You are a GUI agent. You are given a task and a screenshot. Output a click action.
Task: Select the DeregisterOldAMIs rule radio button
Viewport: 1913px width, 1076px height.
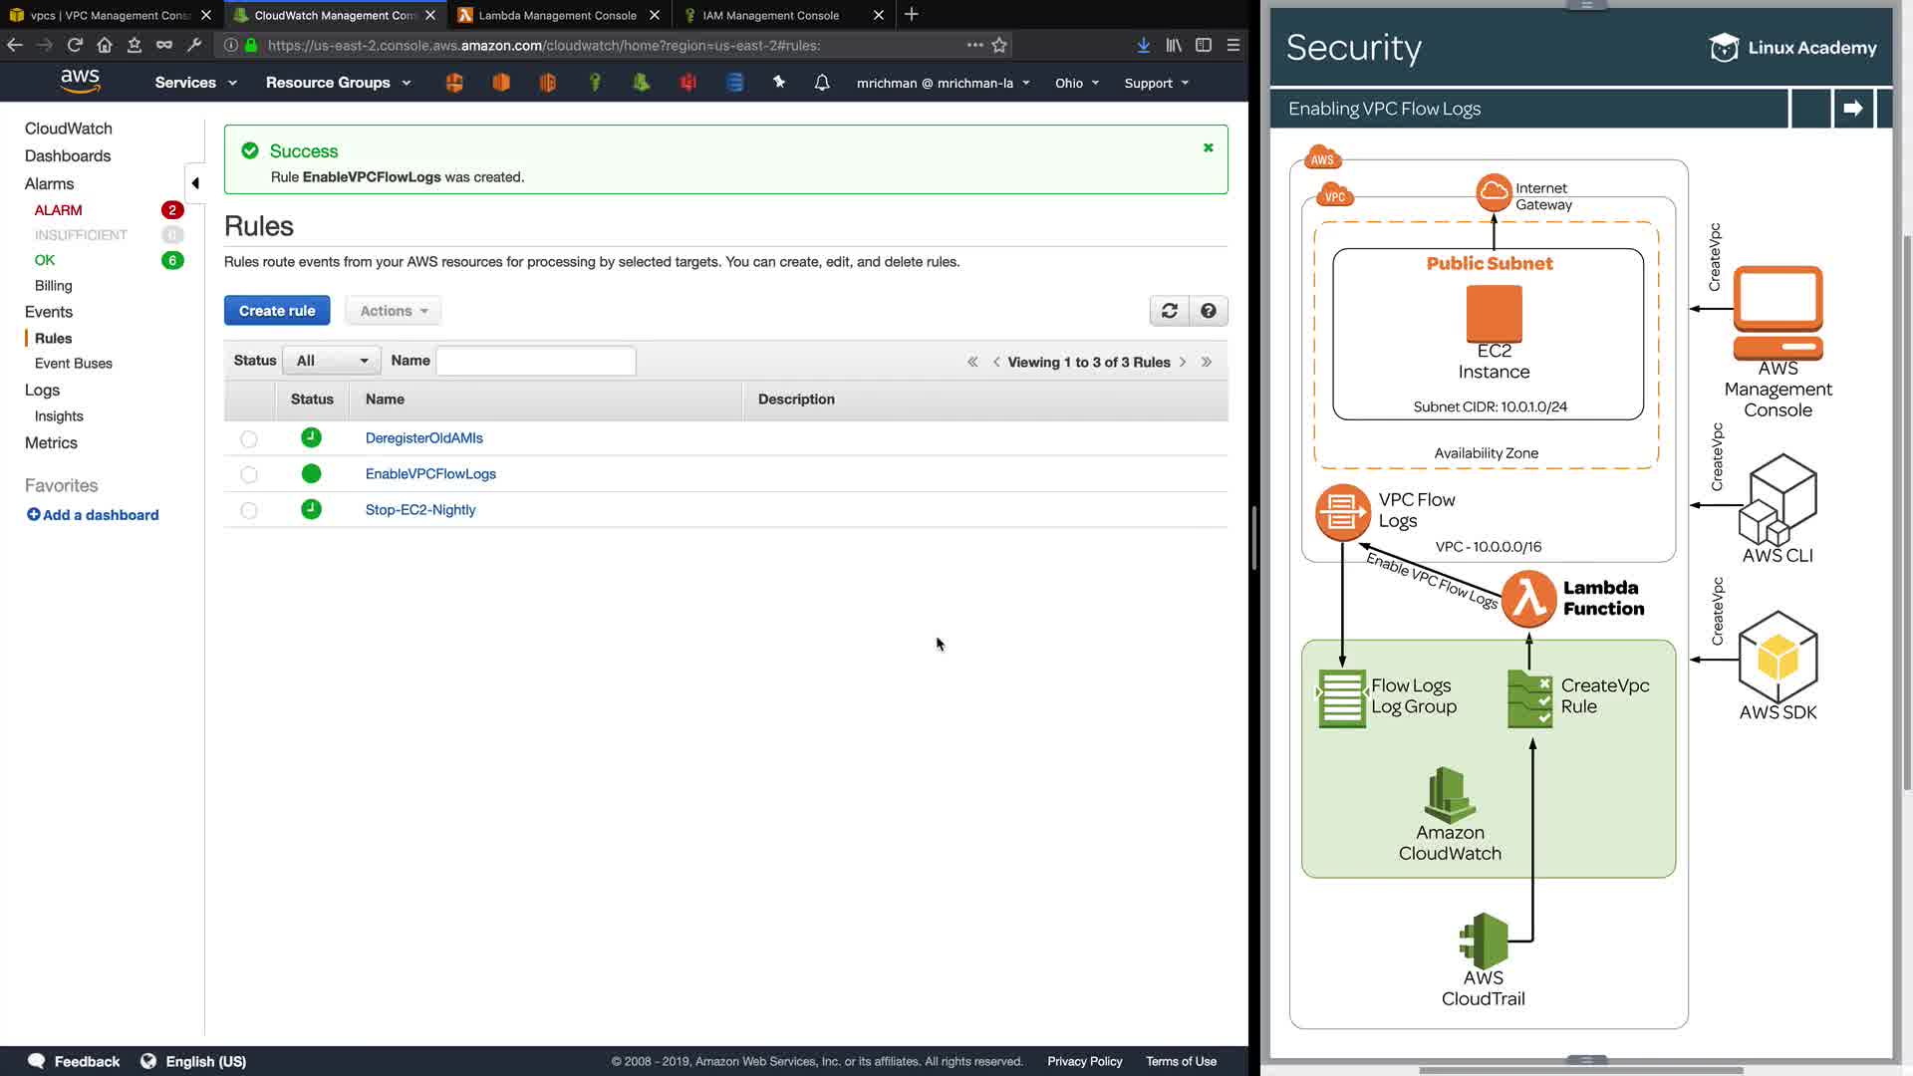[249, 439]
